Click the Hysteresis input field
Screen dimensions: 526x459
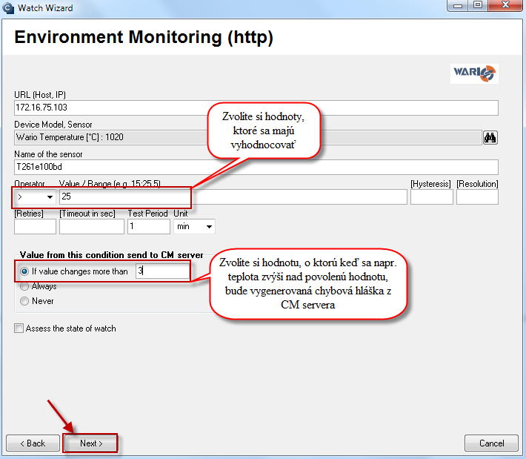pos(432,197)
